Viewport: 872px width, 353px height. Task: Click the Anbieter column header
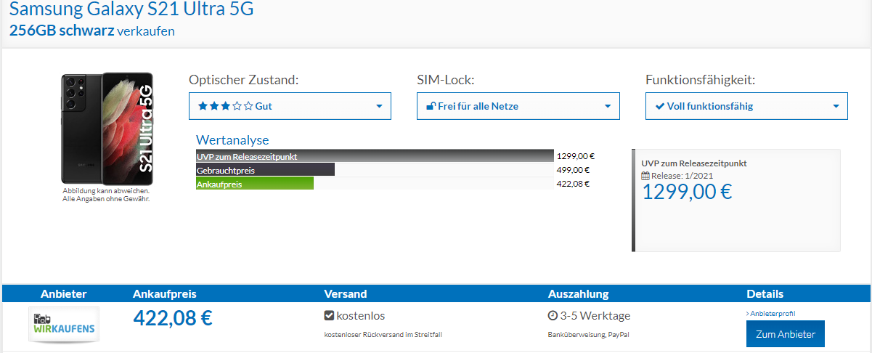coord(63,294)
